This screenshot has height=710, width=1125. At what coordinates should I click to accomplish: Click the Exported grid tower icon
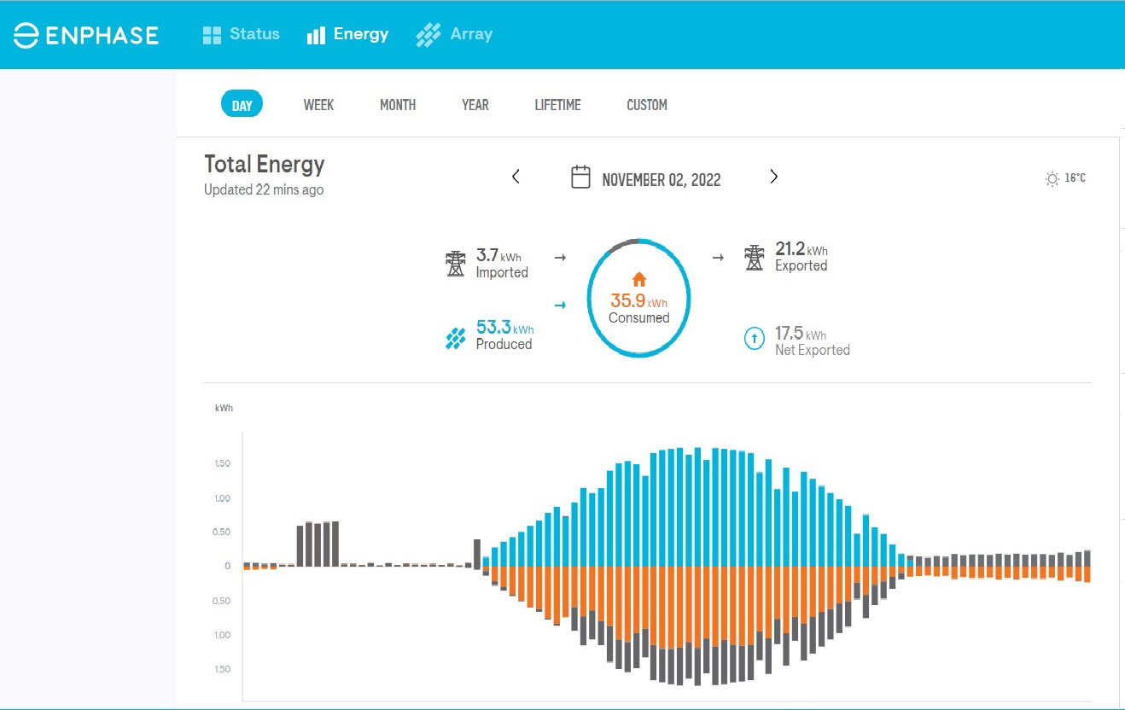click(x=755, y=257)
